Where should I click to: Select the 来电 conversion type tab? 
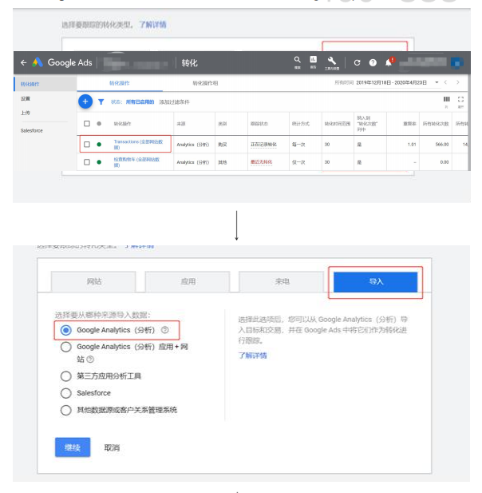282,281
